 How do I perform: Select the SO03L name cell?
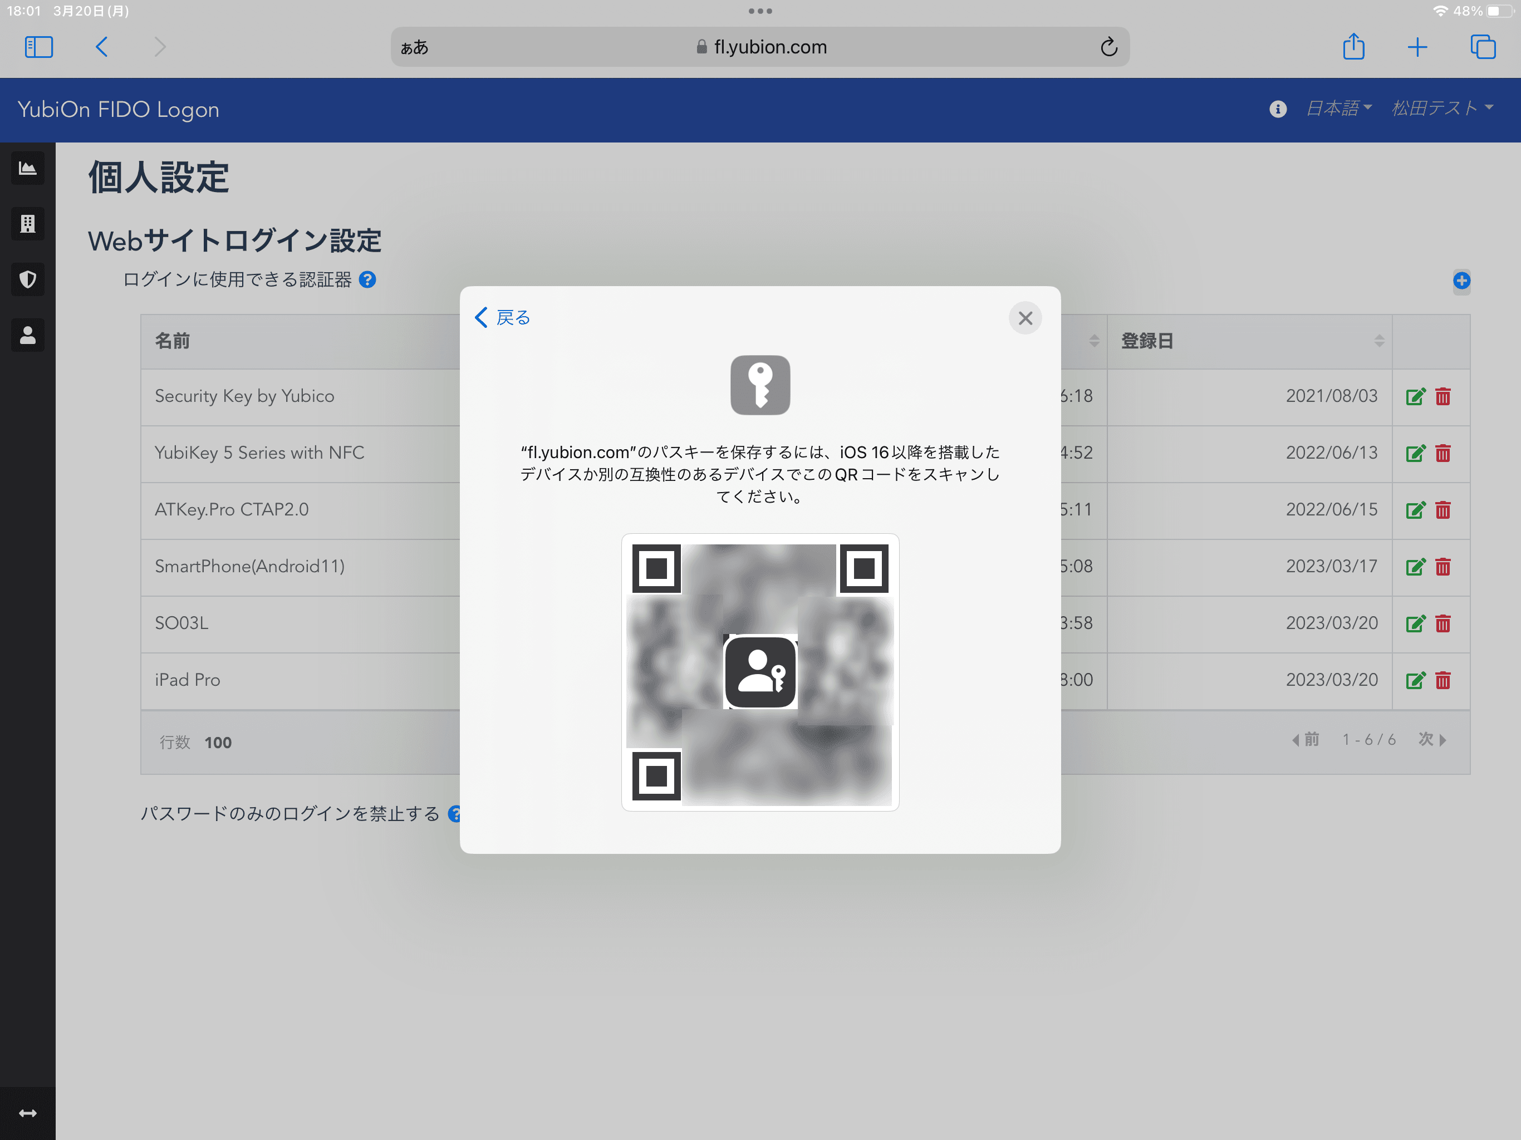pos(181,623)
